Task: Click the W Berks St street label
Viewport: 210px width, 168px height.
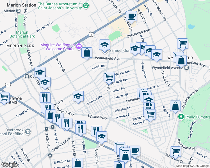Action: [x=123, y=116]
